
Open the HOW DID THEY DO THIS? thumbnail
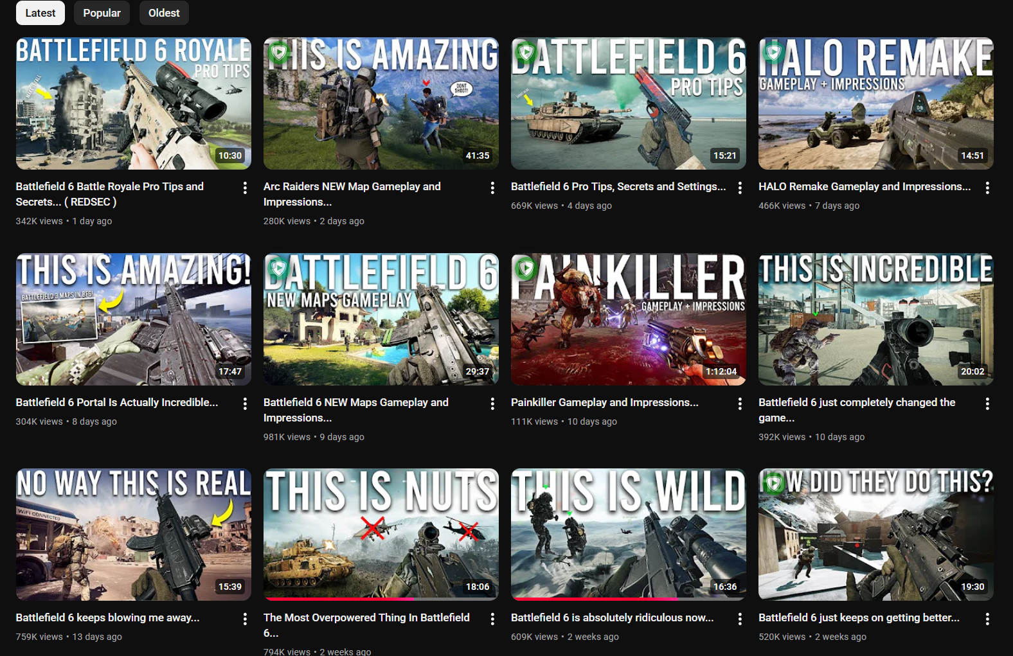point(876,535)
